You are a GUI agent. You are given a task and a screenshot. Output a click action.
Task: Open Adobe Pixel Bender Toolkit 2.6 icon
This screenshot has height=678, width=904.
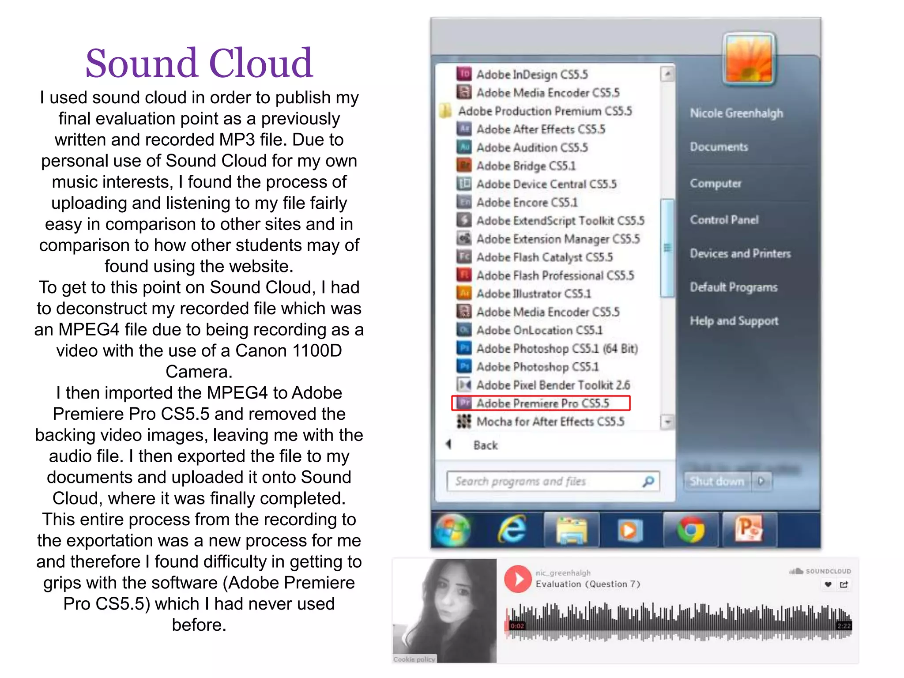464,385
